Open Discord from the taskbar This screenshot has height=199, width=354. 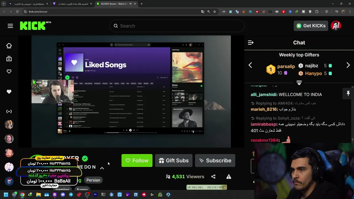click(x=63, y=195)
